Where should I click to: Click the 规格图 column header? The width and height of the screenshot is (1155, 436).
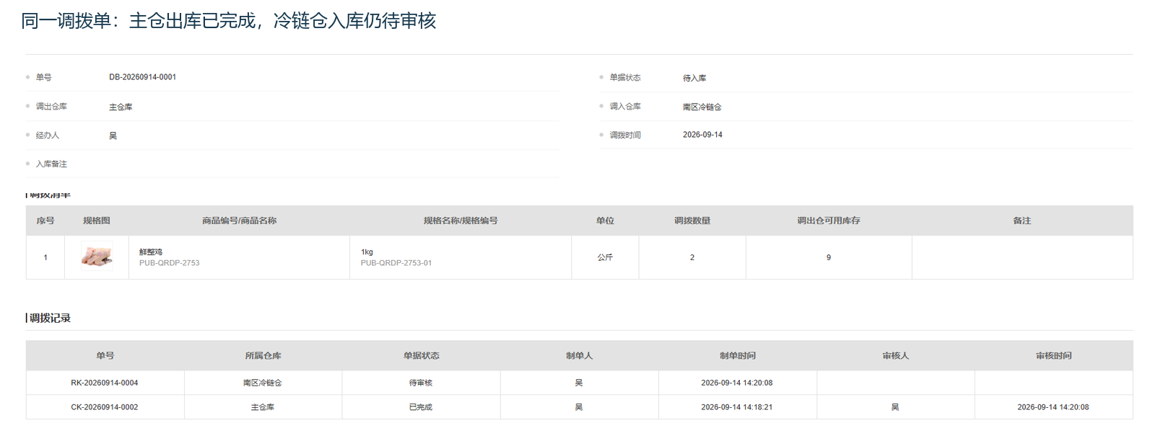pyautogui.click(x=97, y=221)
